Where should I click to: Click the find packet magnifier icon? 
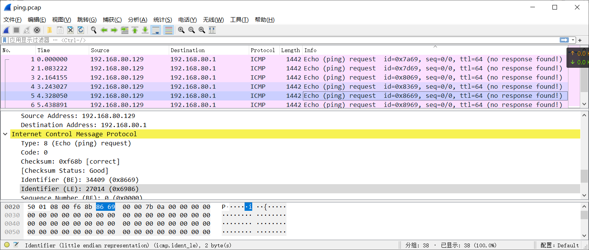[93, 30]
